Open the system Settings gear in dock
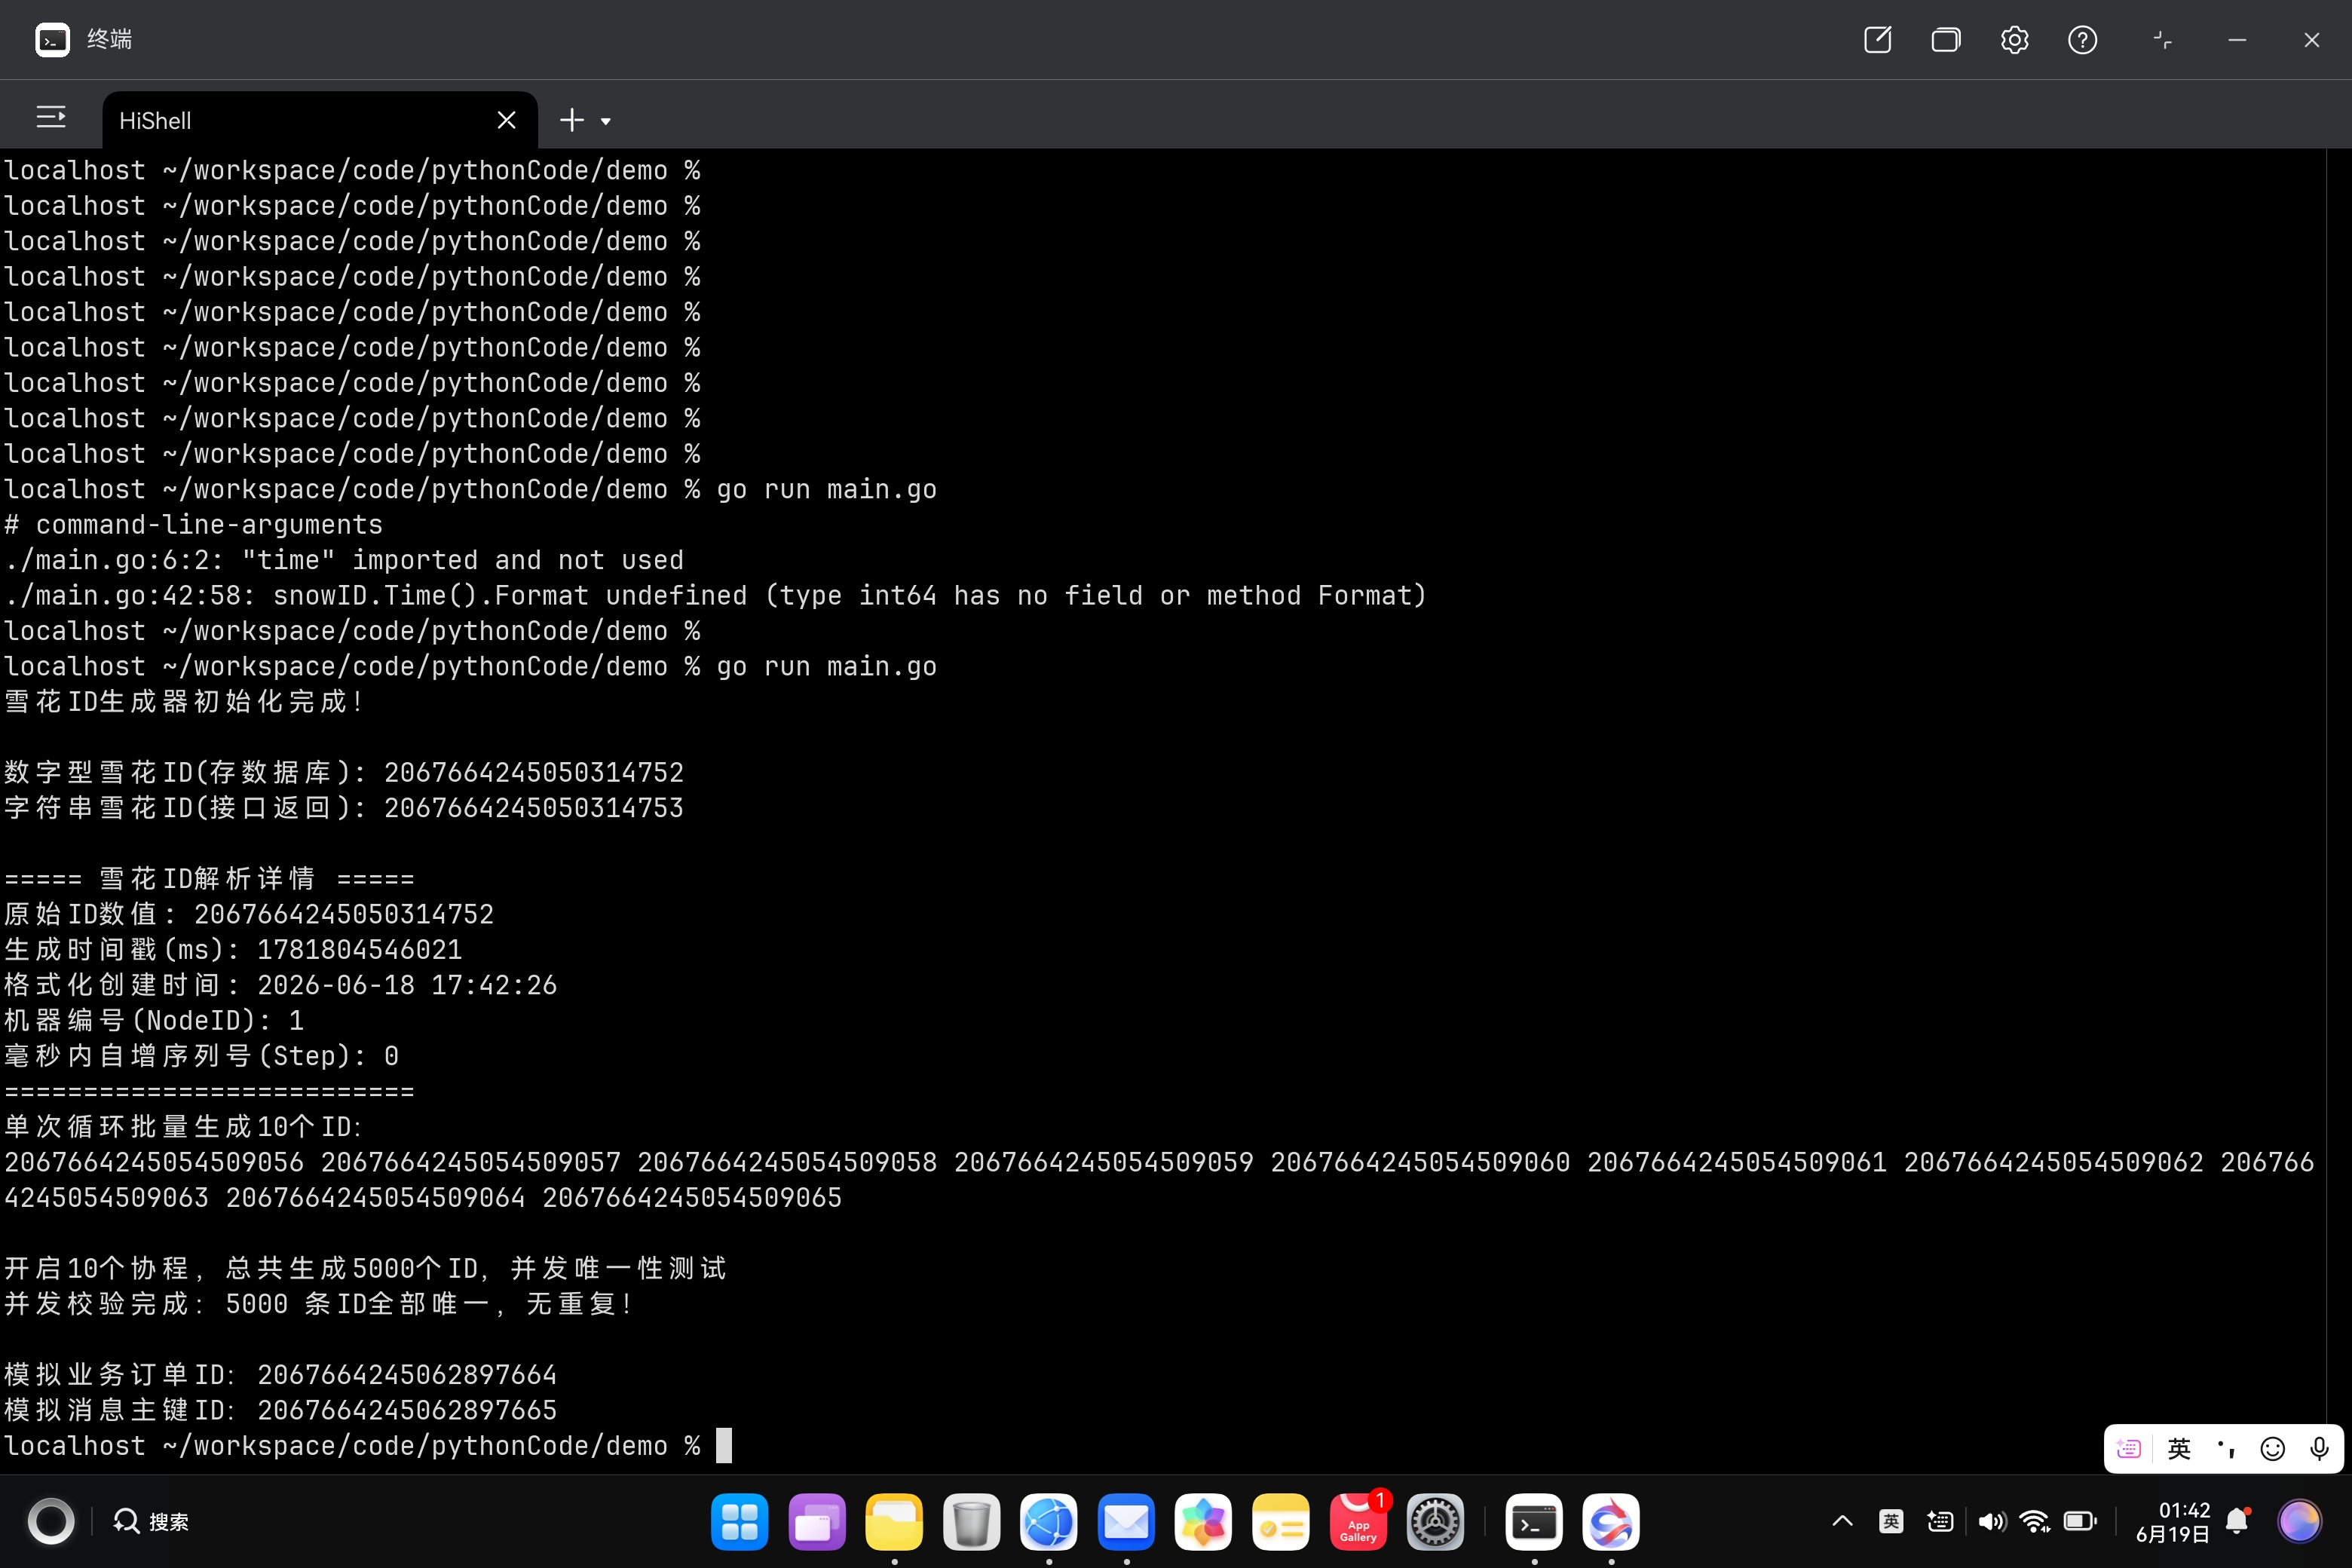 coord(1435,1522)
